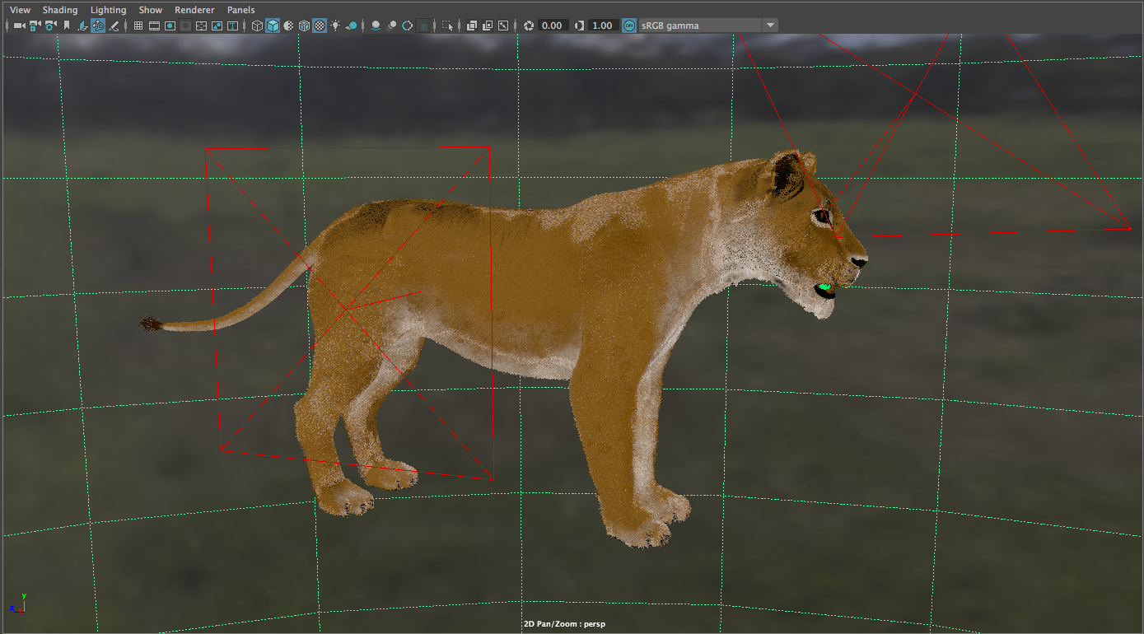Toggle the viewport grid display

(138, 25)
